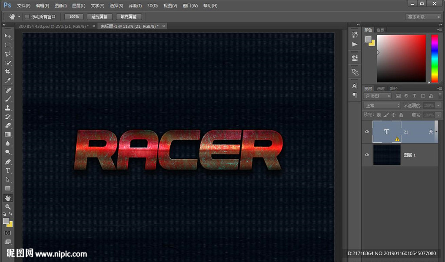Select the Move tool
This screenshot has width=445, height=262.
tap(8, 36)
